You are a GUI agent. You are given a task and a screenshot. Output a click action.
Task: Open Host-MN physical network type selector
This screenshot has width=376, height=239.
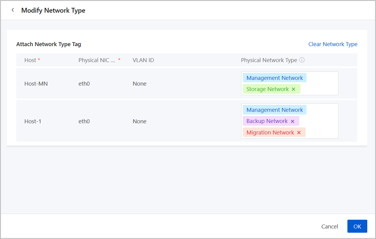(x=290, y=83)
